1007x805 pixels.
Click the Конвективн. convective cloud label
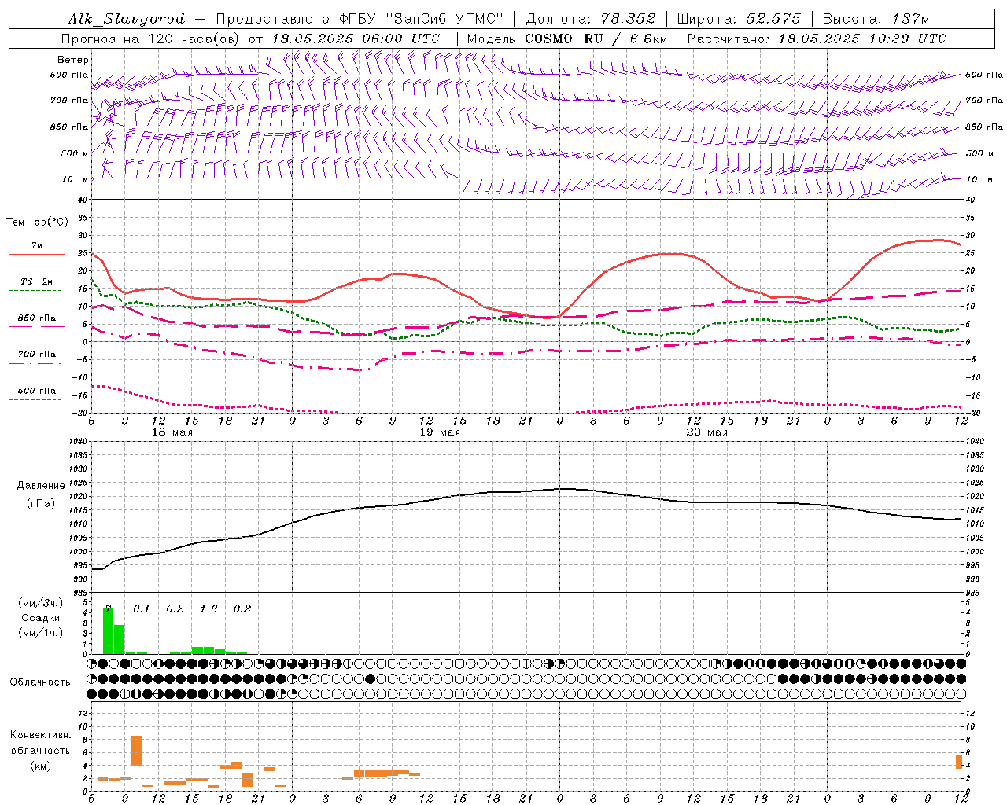[x=41, y=735]
